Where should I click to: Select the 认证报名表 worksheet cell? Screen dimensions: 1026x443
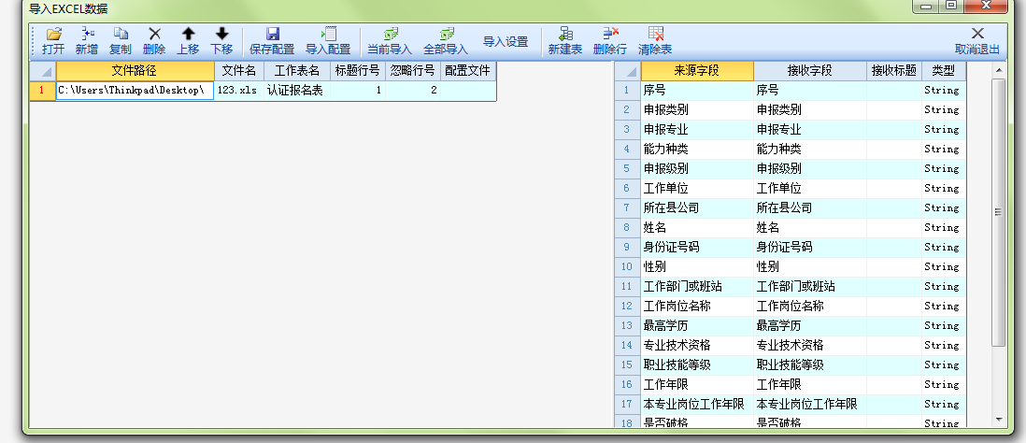[x=297, y=91]
